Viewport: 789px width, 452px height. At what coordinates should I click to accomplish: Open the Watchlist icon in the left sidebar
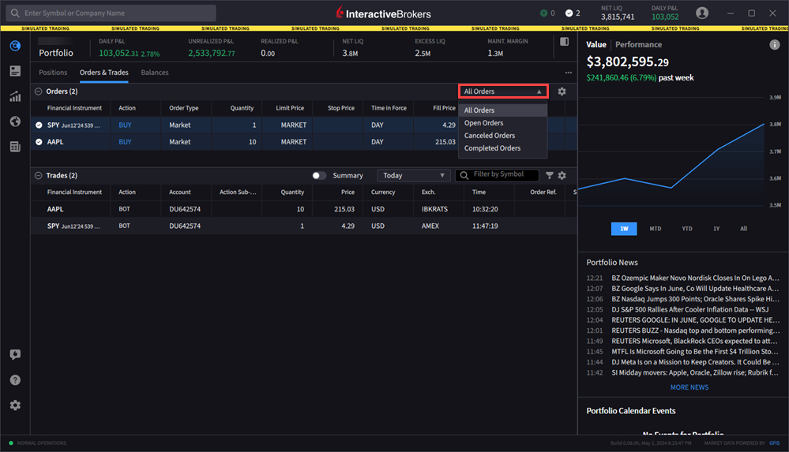pyautogui.click(x=15, y=71)
